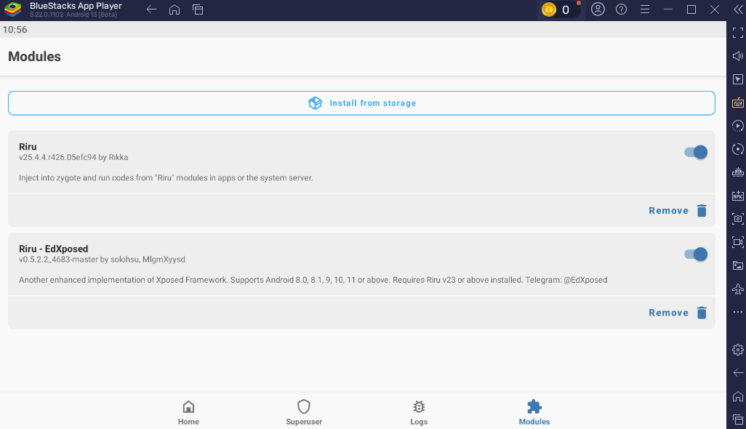Screen dimensions: 746x429
Task: Click the trash icon for Riru - EdXposed
Action: click(702, 313)
